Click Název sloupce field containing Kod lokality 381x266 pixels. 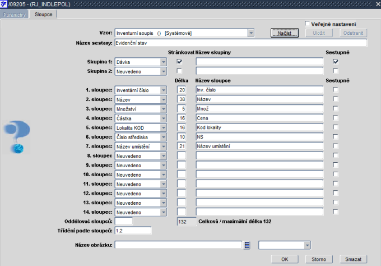pos(259,127)
